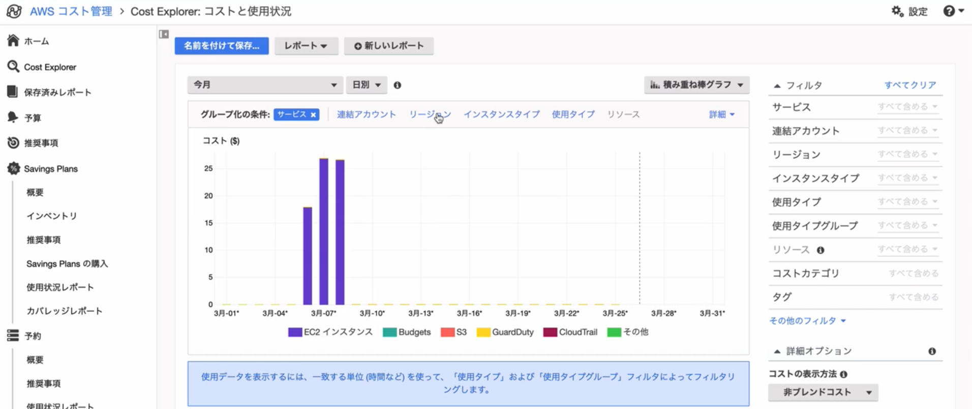Image resolution: width=972 pixels, height=409 pixels.
Task: Click the saved reports book icon
Action: coord(13,92)
